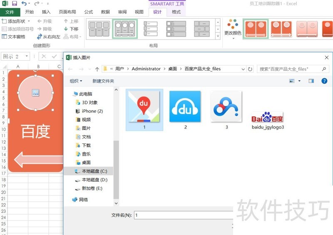333x235 pixels.
Task: Select Baidu map image file 1
Action: (x=144, y=110)
